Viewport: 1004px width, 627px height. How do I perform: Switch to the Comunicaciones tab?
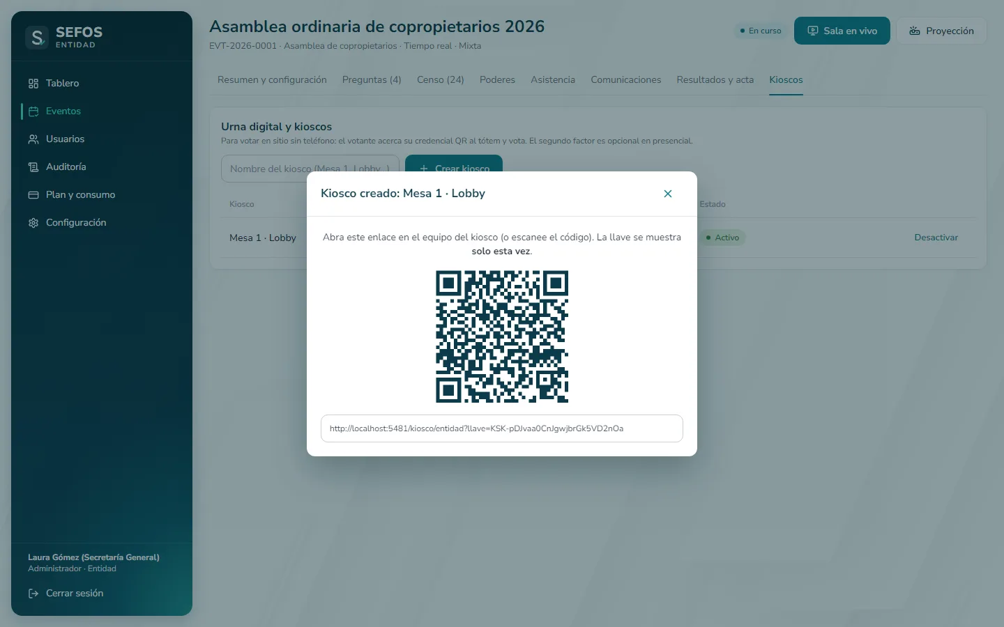coord(626,80)
